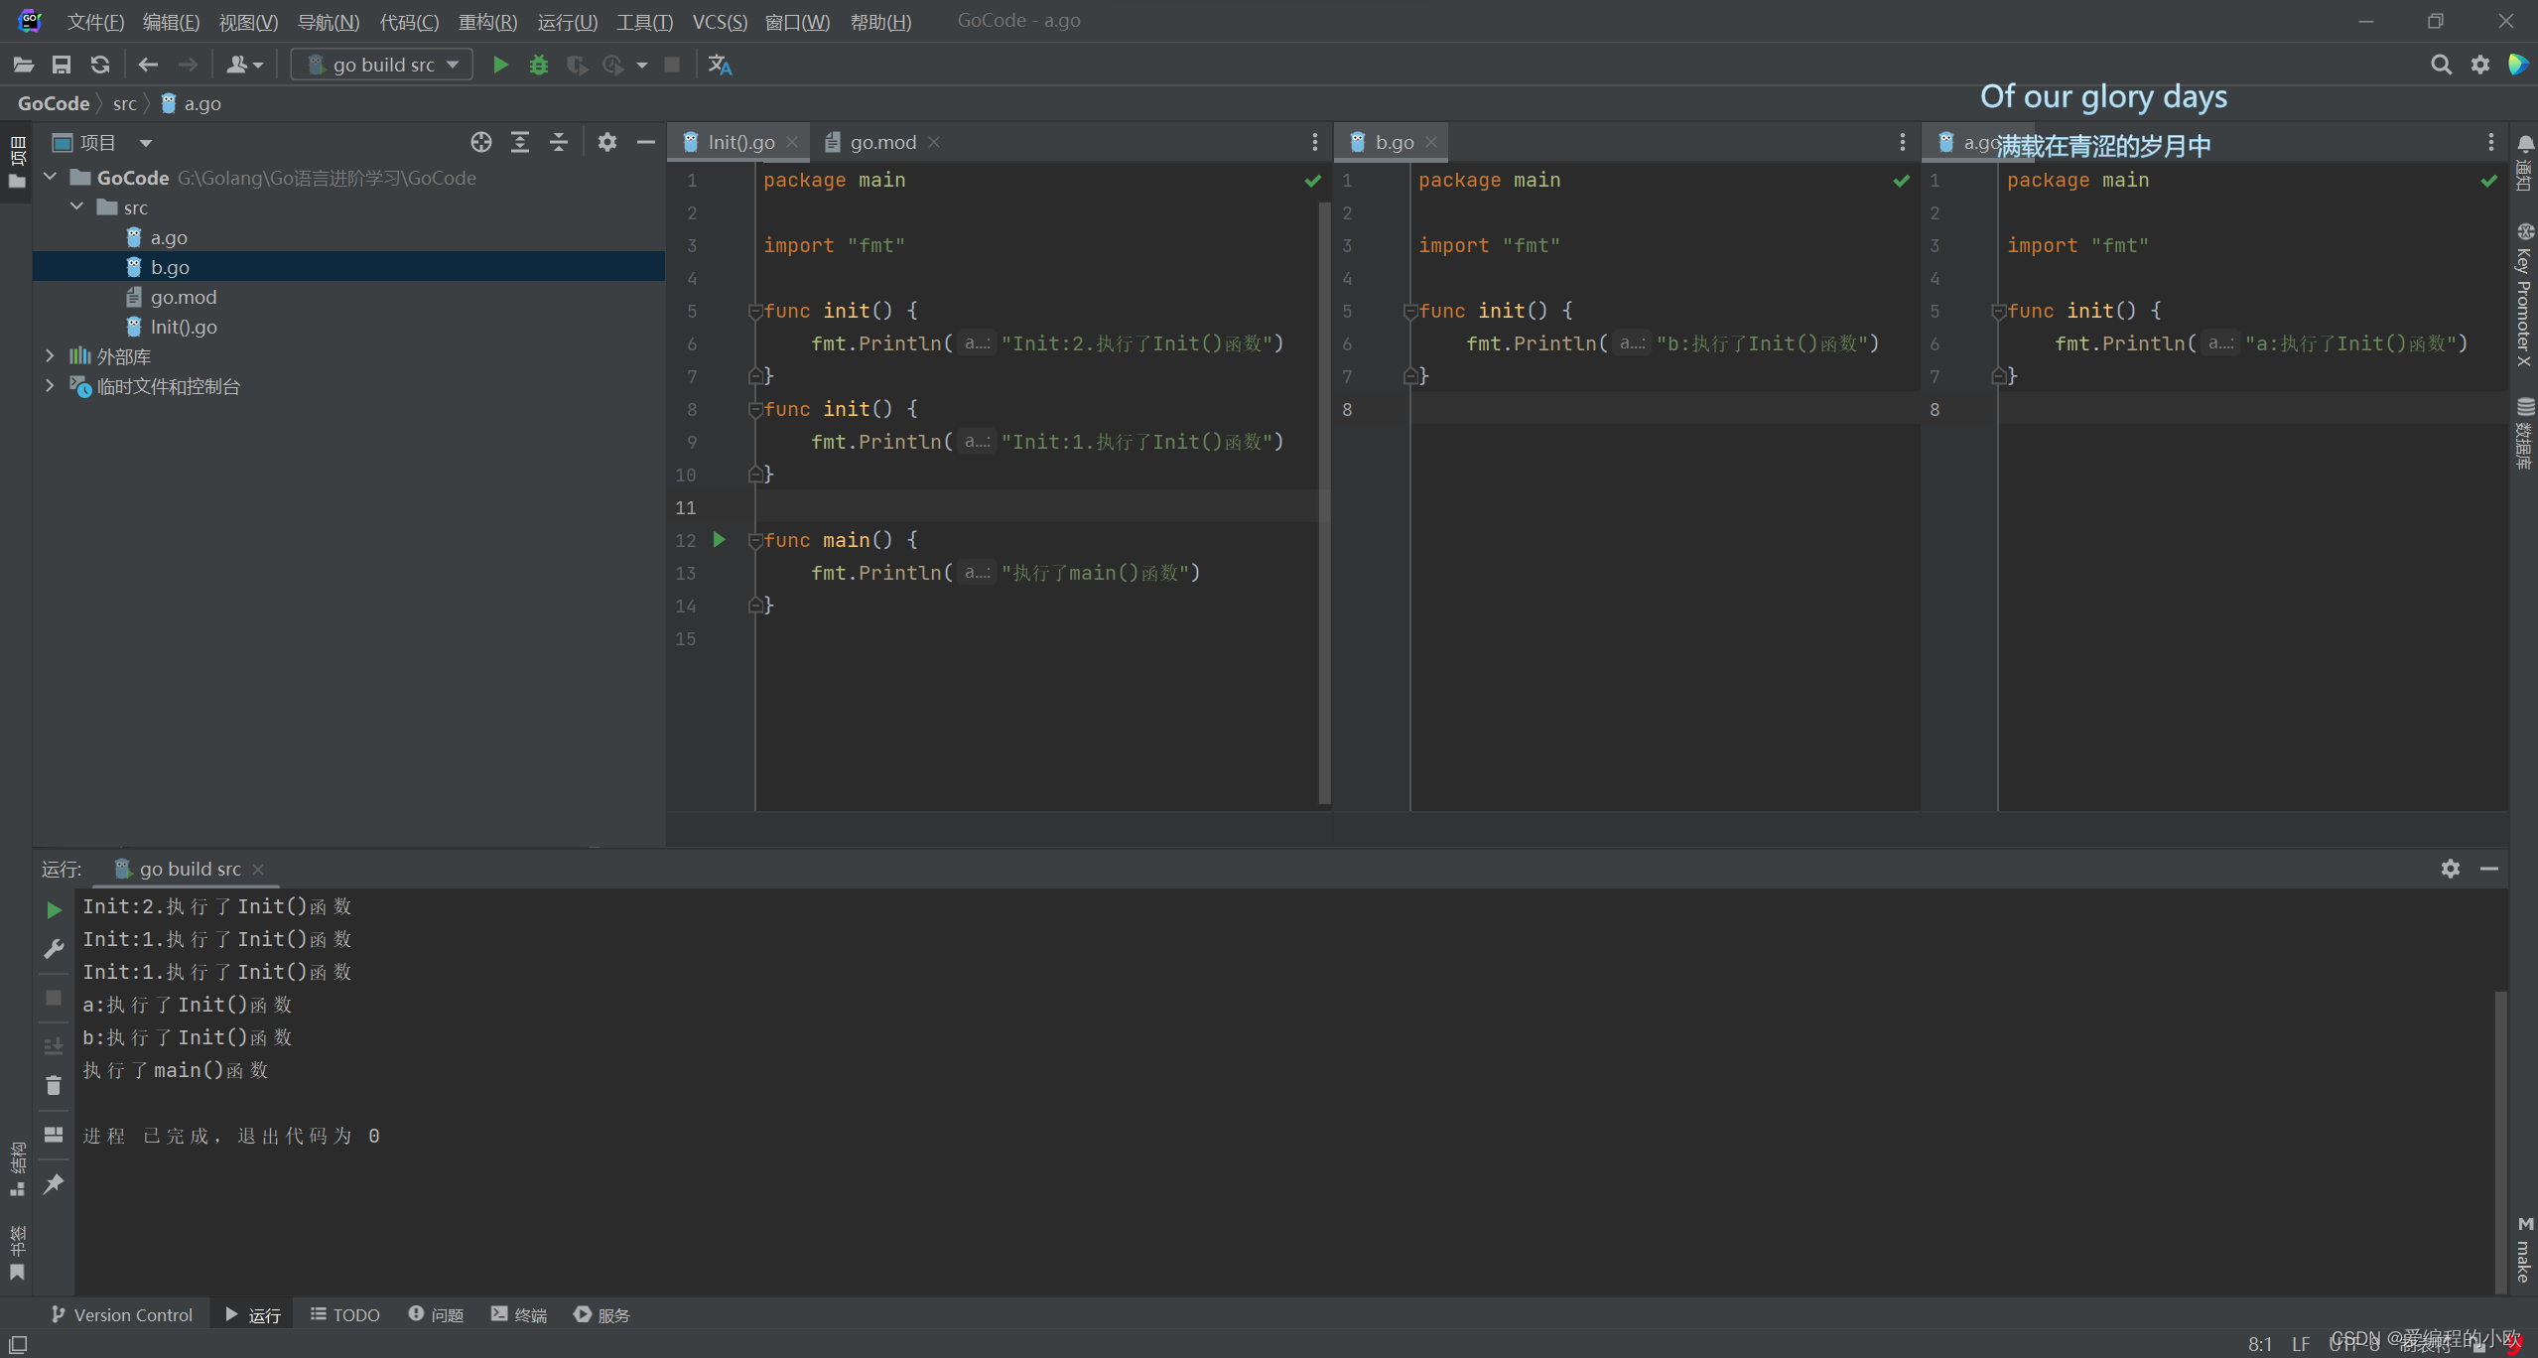Open the go build src configuration dropdown
The image size is (2538, 1358).
click(382, 65)
